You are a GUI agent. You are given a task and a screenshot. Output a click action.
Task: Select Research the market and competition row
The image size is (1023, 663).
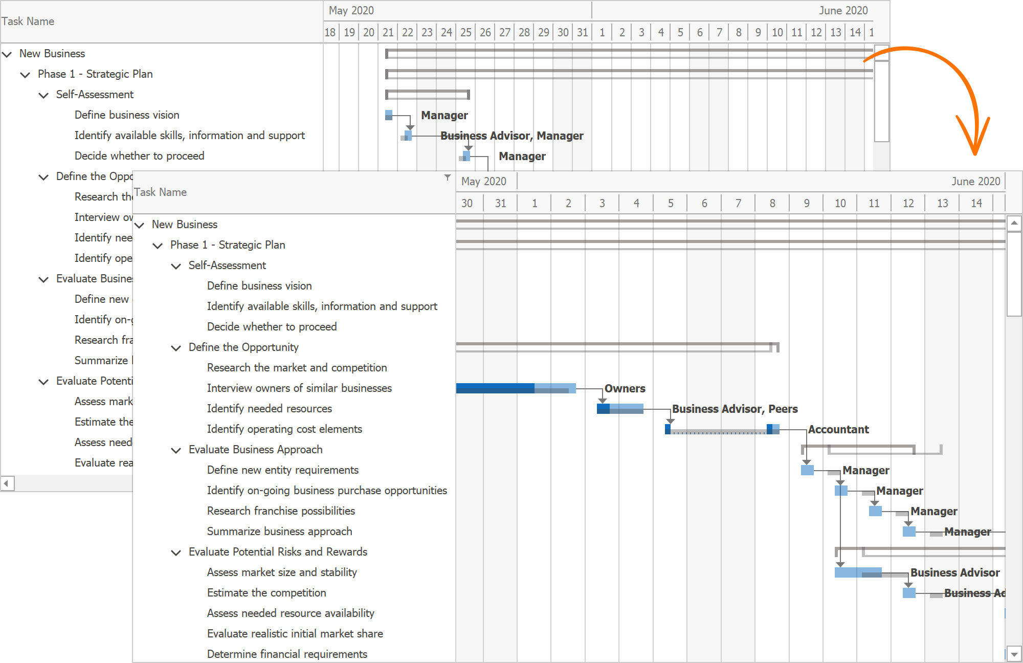(297, 368)
